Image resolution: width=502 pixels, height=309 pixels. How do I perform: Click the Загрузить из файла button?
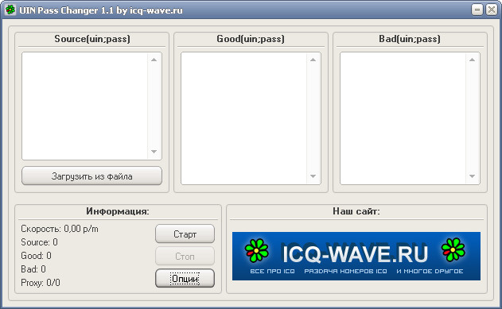tap(91, 176)
